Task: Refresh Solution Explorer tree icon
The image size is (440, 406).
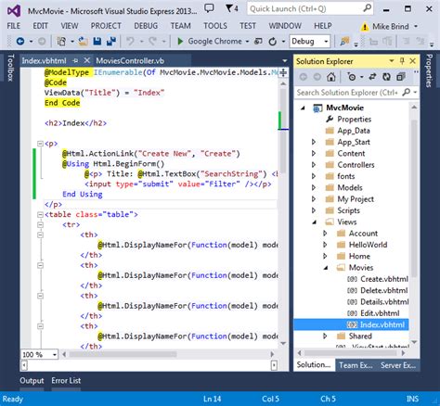Action: point(386,77)
